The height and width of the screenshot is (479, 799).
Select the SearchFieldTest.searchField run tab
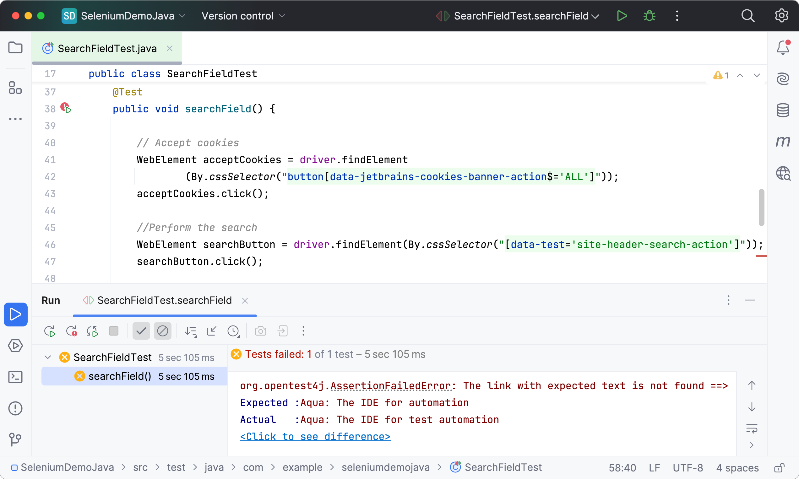(164, 300)
